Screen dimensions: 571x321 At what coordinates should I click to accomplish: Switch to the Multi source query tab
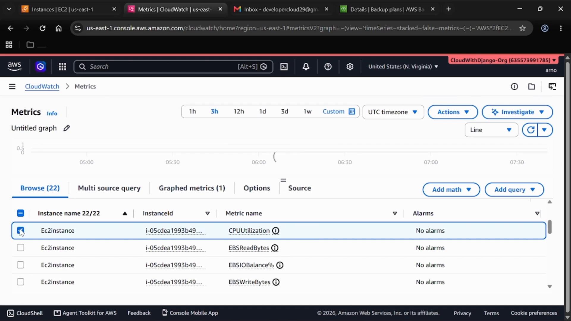click(x=109, y=188)
